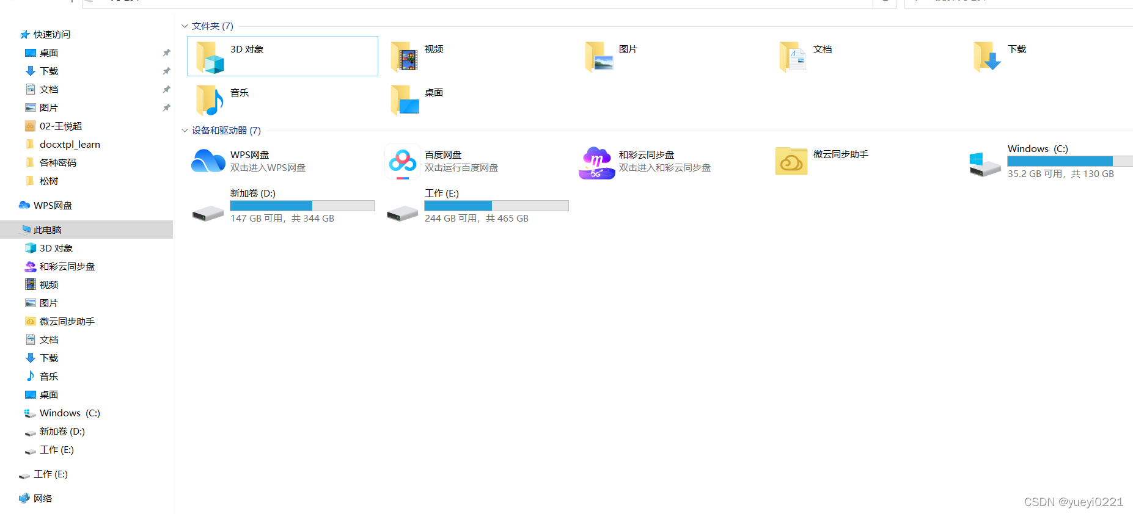Select 微云同步助手 in the sidebar
Screen dimensions: 1133x514
pos(67,321)
